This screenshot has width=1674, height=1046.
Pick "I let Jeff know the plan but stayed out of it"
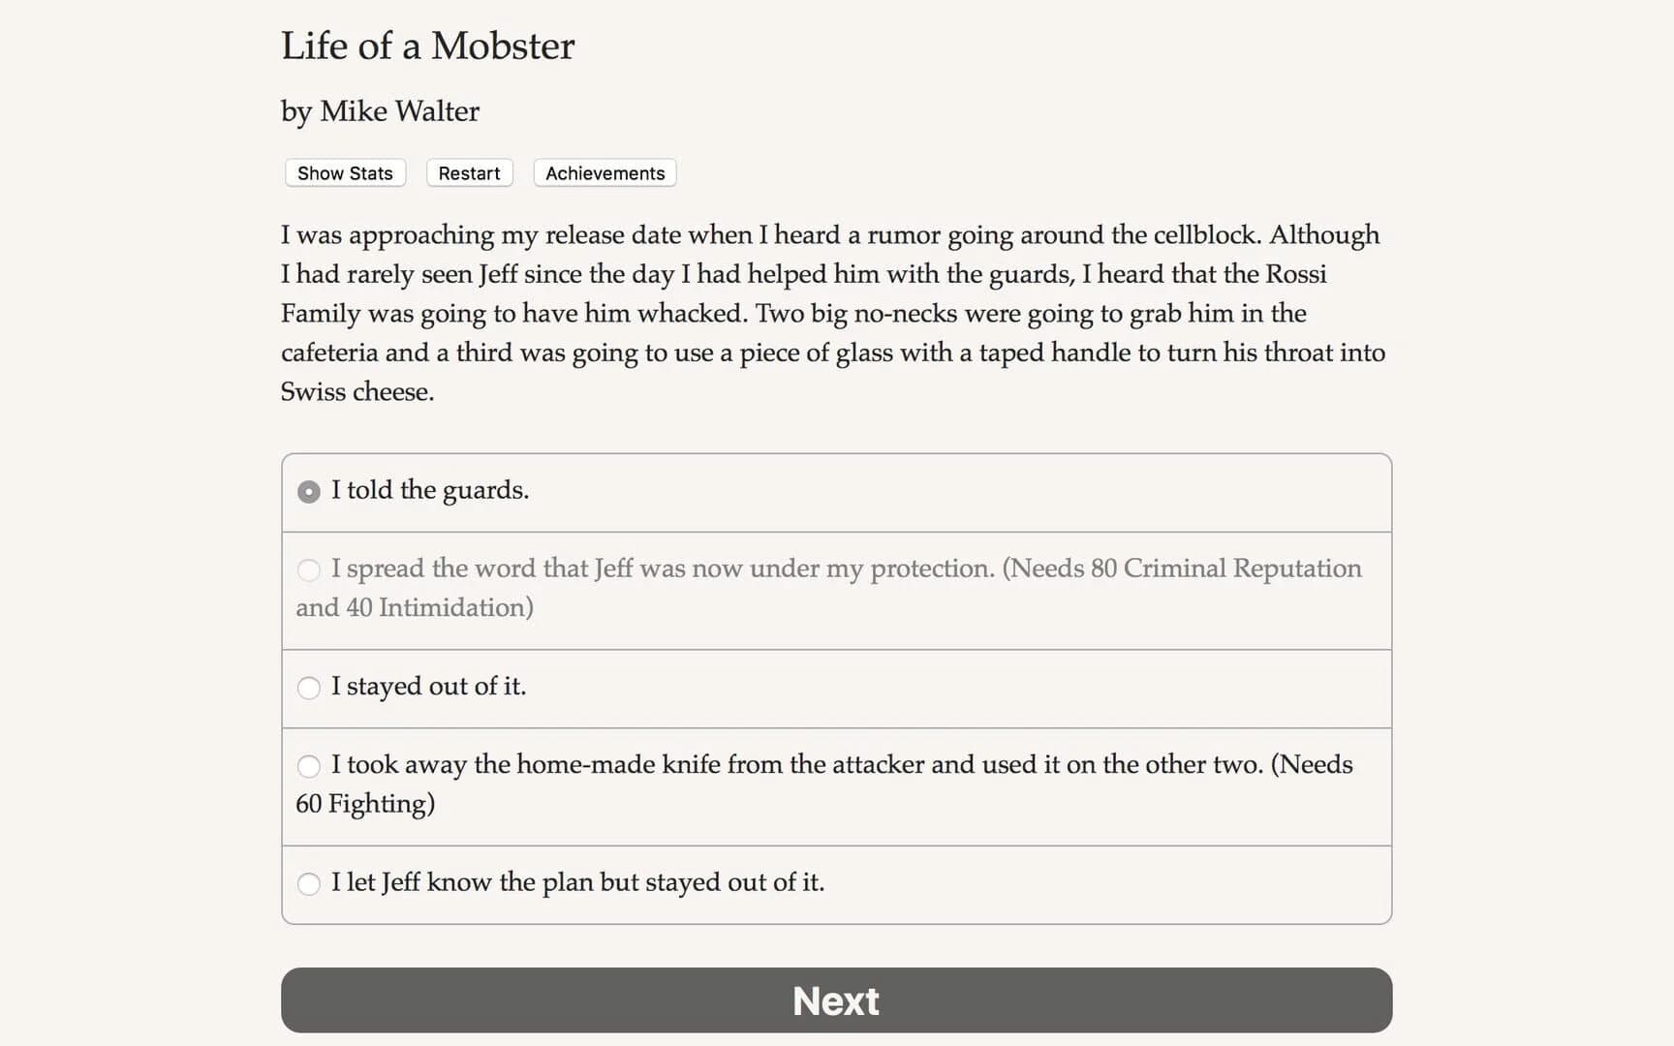tap(578, 882)
